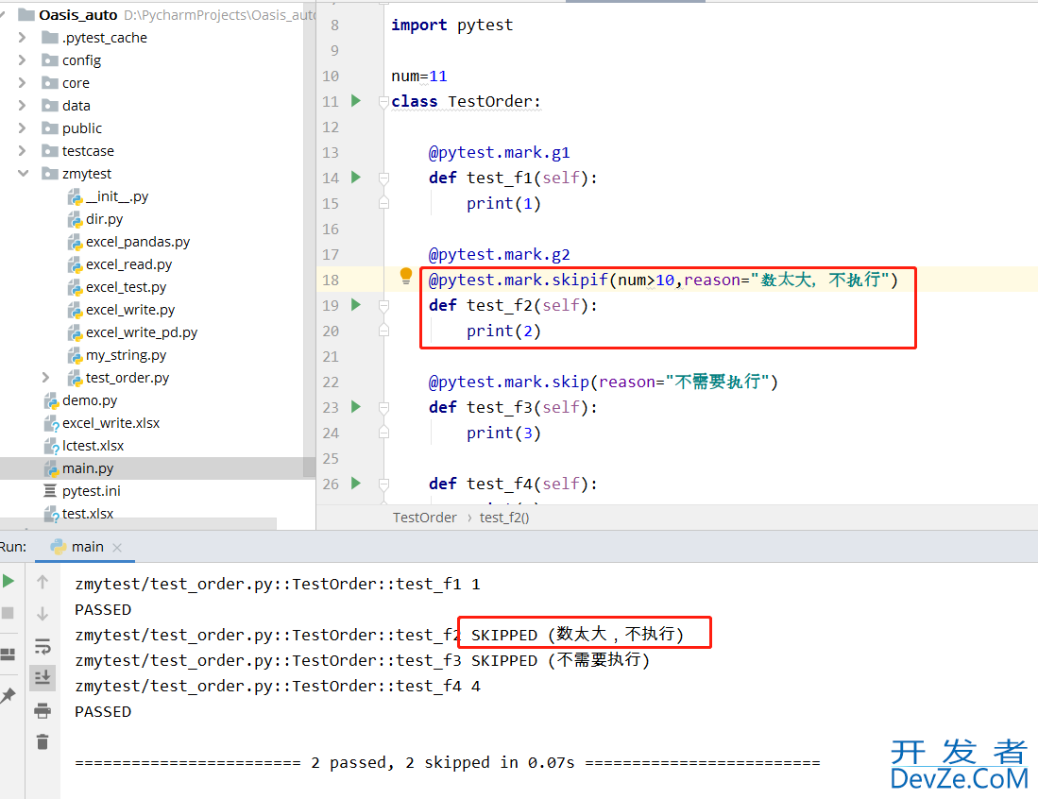Open test.xlsx file
Viewport: 1038px width, 799px height.
(x=88, y=513)
